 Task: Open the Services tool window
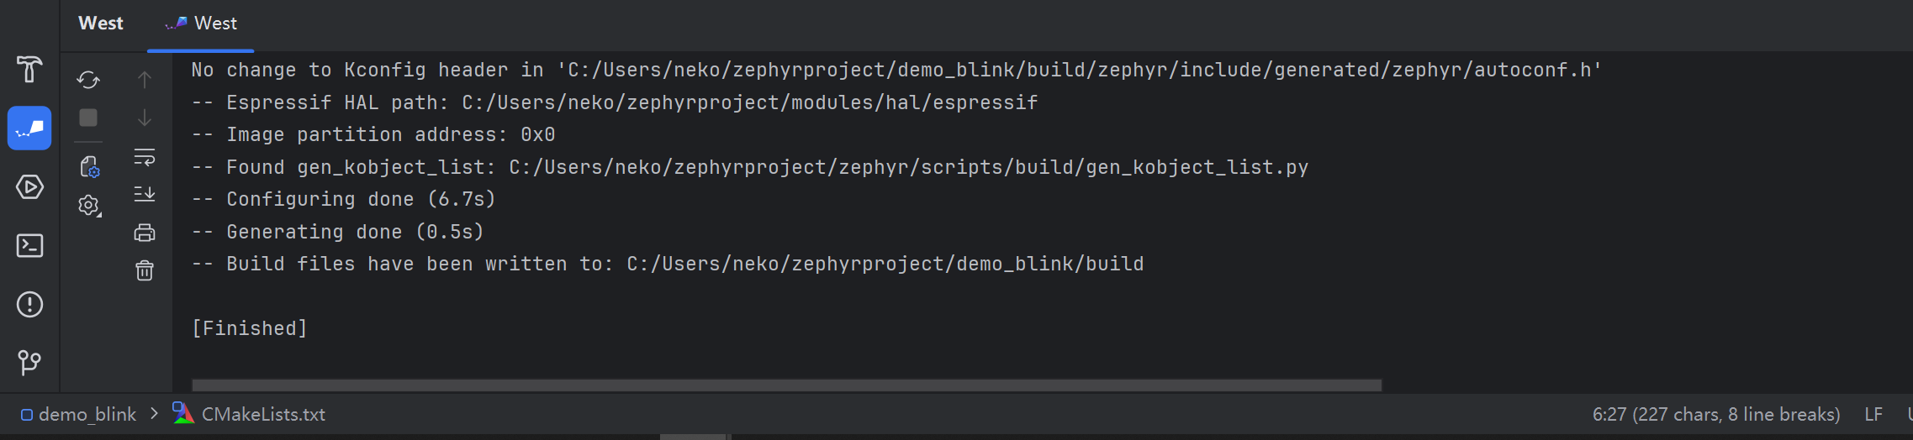29,186
